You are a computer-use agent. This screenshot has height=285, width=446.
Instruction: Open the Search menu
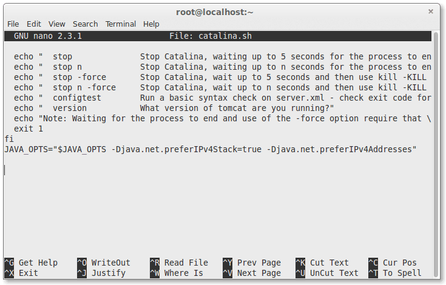[85, 24]
